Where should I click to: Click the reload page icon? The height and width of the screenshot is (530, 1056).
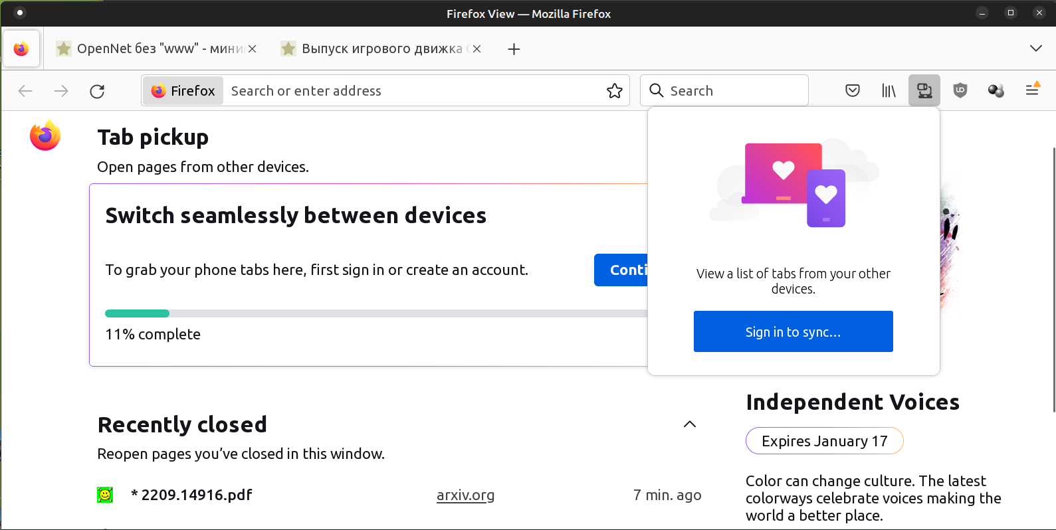click(x=97, y=91)
